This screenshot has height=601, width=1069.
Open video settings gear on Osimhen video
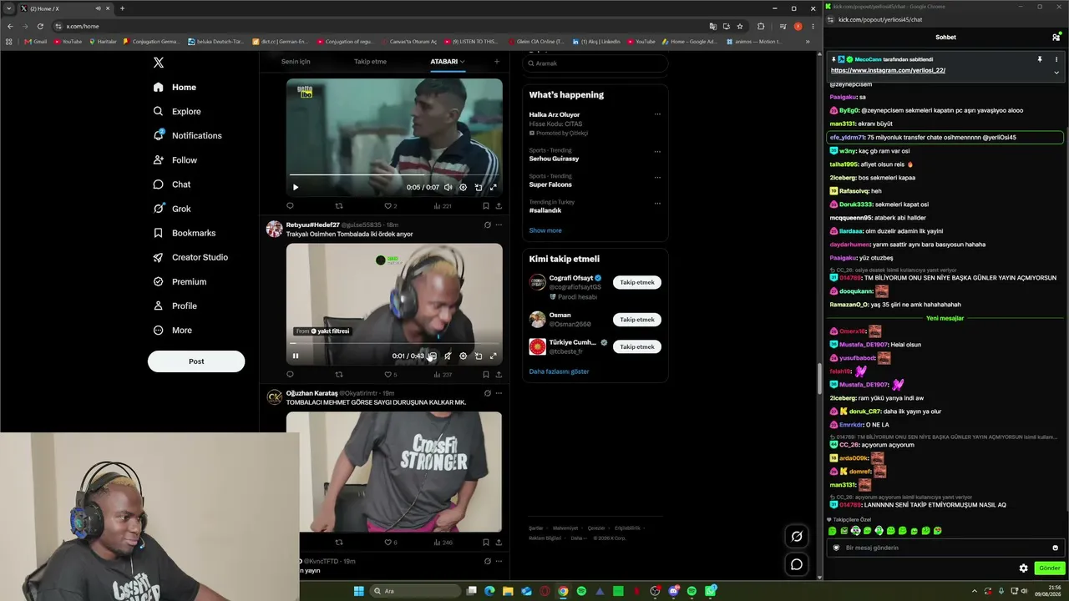tap(463, 356)
